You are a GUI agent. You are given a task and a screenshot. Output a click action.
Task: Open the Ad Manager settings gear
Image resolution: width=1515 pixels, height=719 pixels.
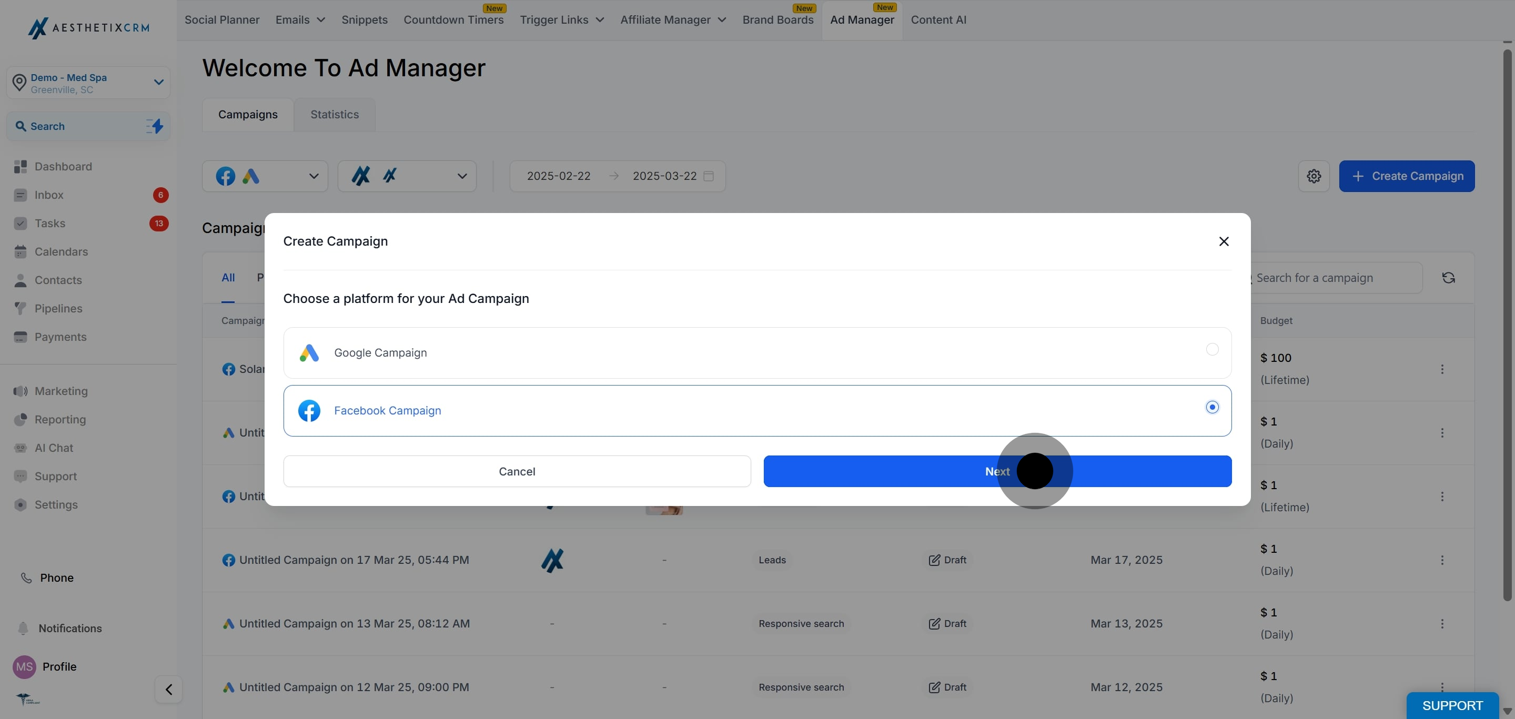[1314, 176]
